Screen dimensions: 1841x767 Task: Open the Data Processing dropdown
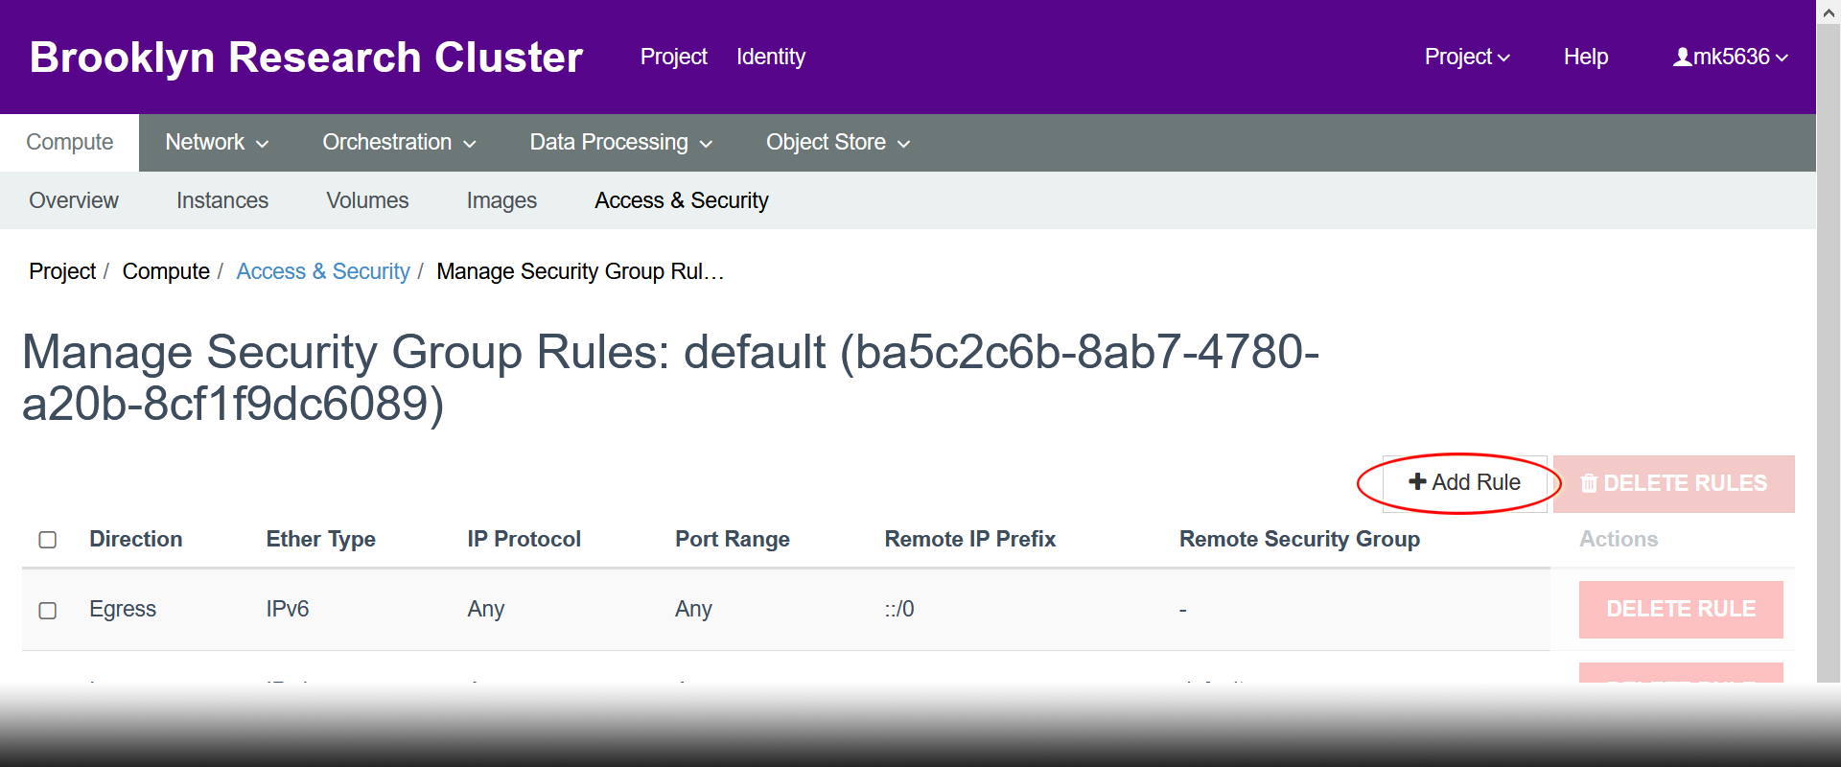621,143
